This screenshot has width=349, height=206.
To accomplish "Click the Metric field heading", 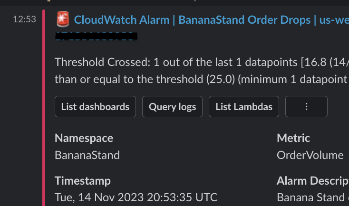I will pyautogui.click(x=293, y=138).
